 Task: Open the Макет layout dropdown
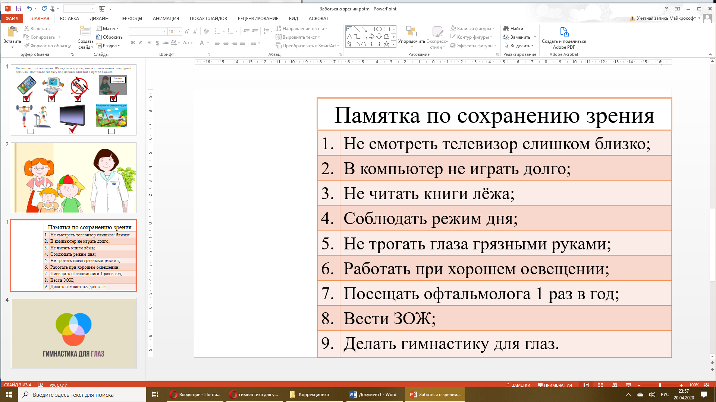[x=107, y=29]
